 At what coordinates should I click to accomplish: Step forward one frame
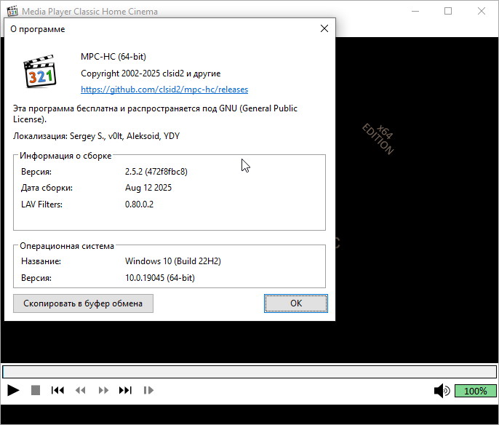point(148,390)
